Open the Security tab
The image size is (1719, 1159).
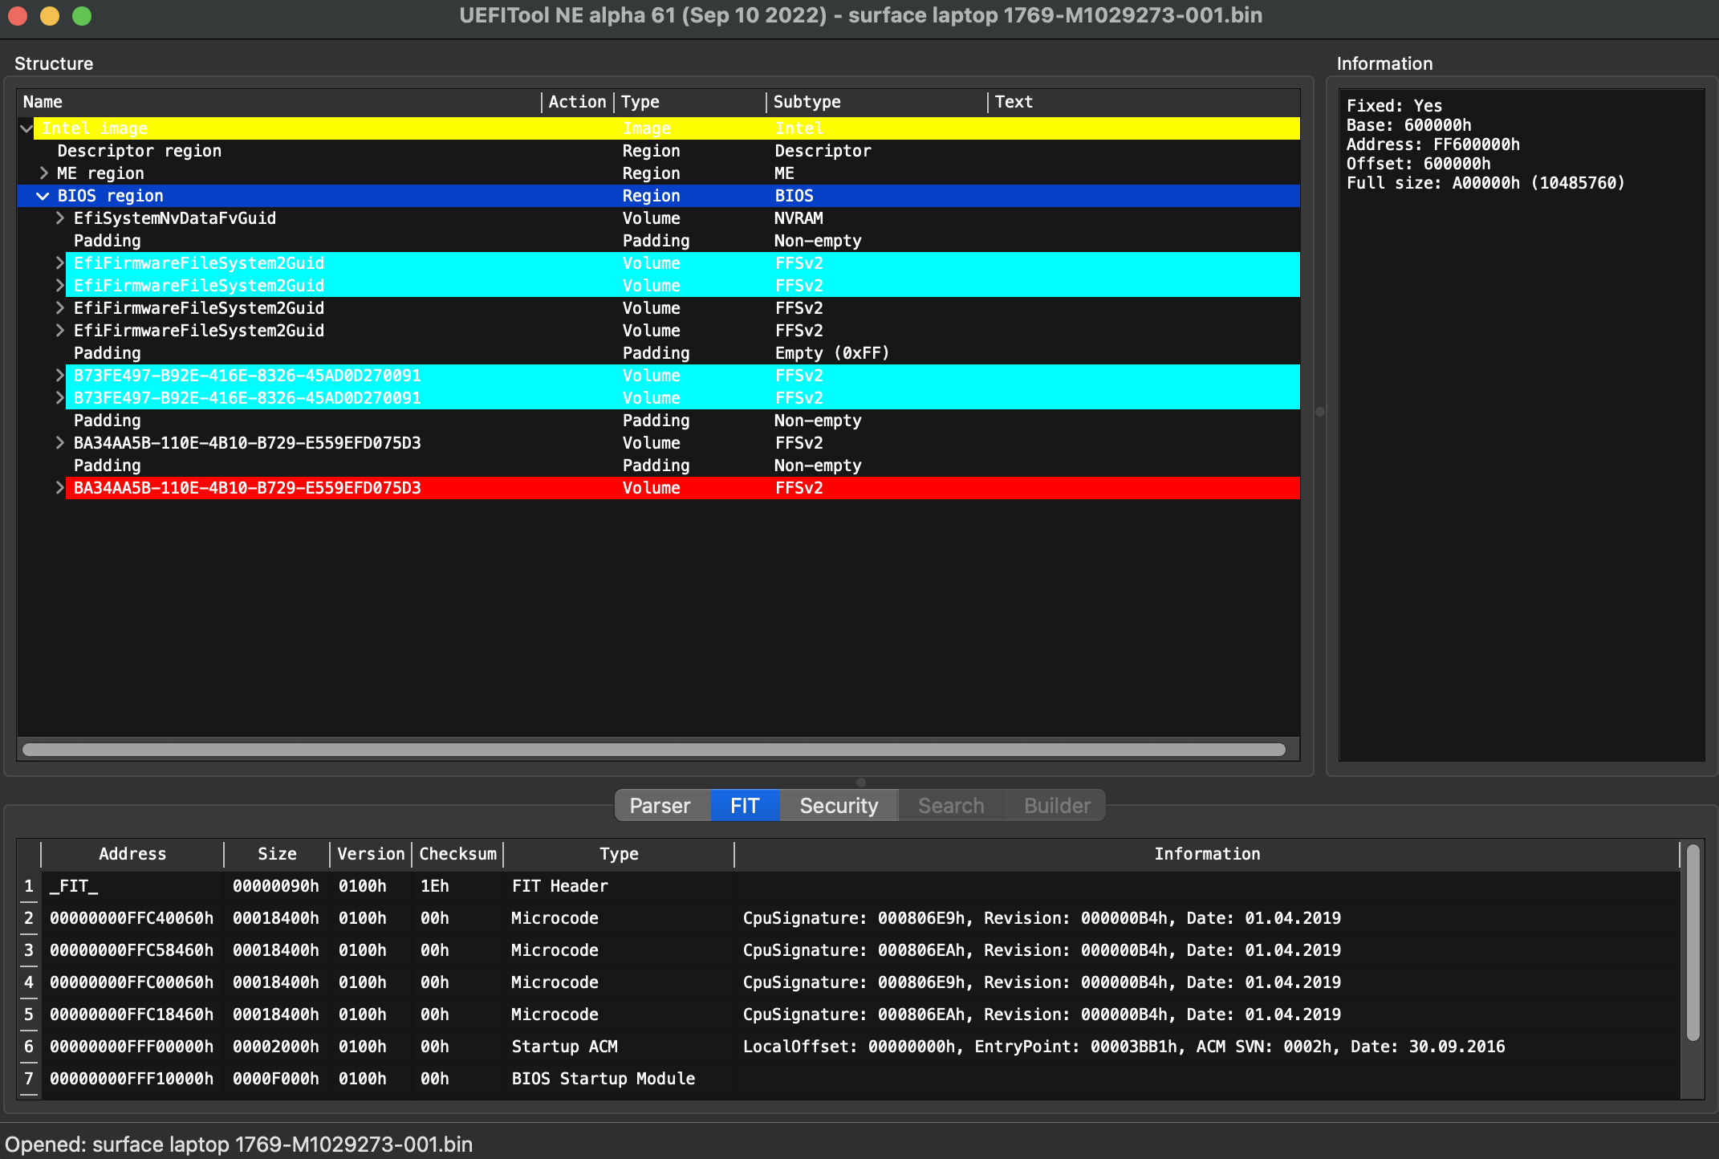coord(838,805)
